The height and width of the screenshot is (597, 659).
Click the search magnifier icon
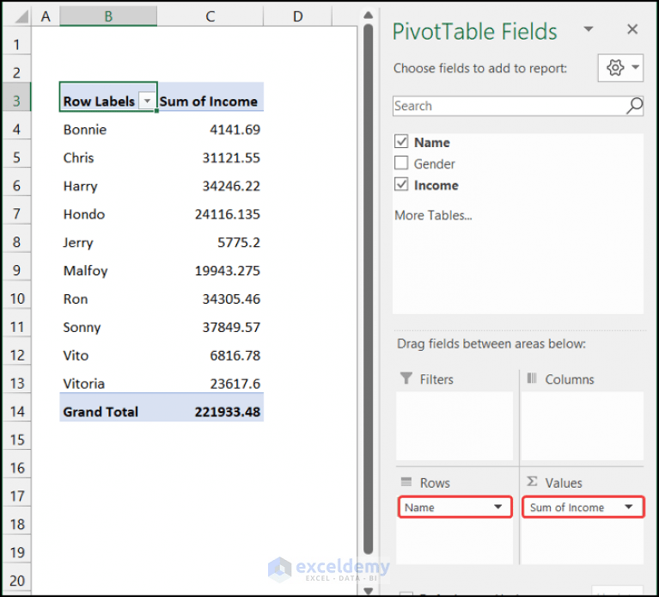click(x=634, y=106)
